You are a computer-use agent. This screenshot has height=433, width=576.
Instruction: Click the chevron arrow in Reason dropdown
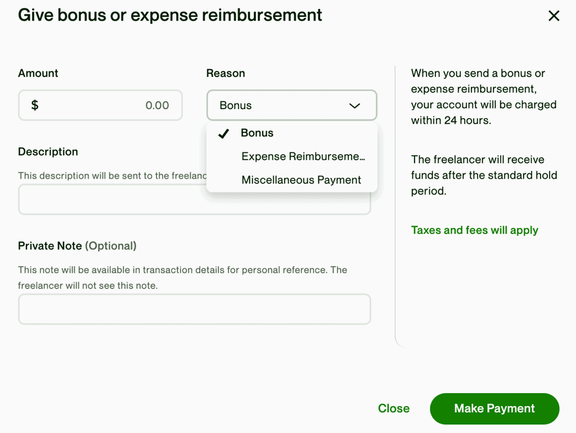[354, 106]
